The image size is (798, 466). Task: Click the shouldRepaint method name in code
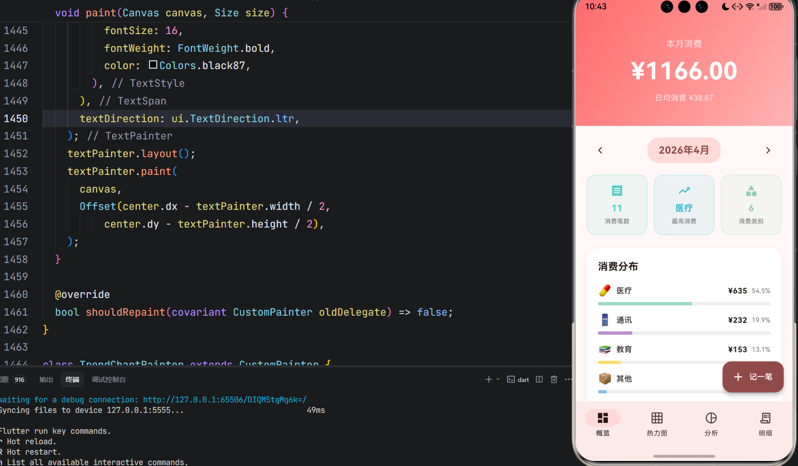point(125,312)
